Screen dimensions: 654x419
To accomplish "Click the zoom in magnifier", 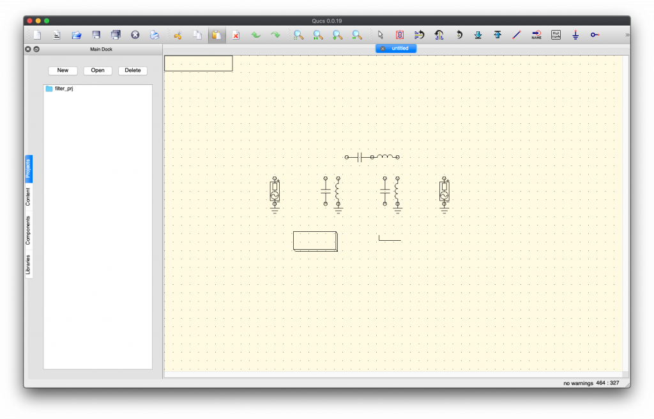I will tap(337, 35).
